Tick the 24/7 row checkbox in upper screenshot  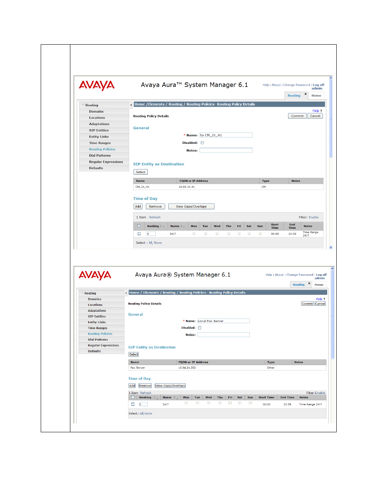[139, 234]
